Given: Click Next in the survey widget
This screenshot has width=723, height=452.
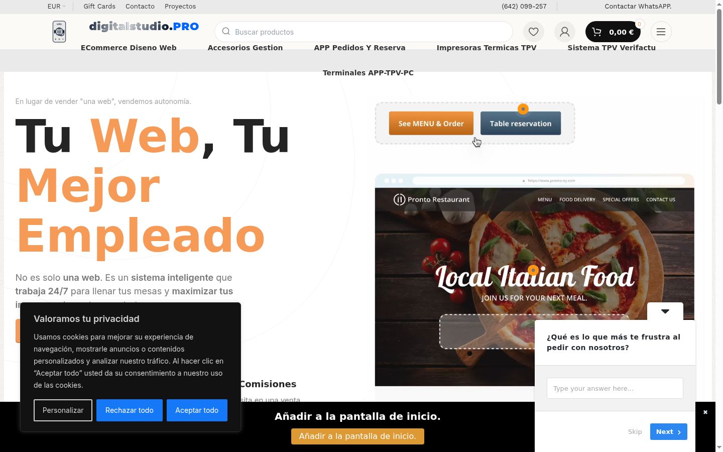Looking at the screenshot, I should click(668, 432).
